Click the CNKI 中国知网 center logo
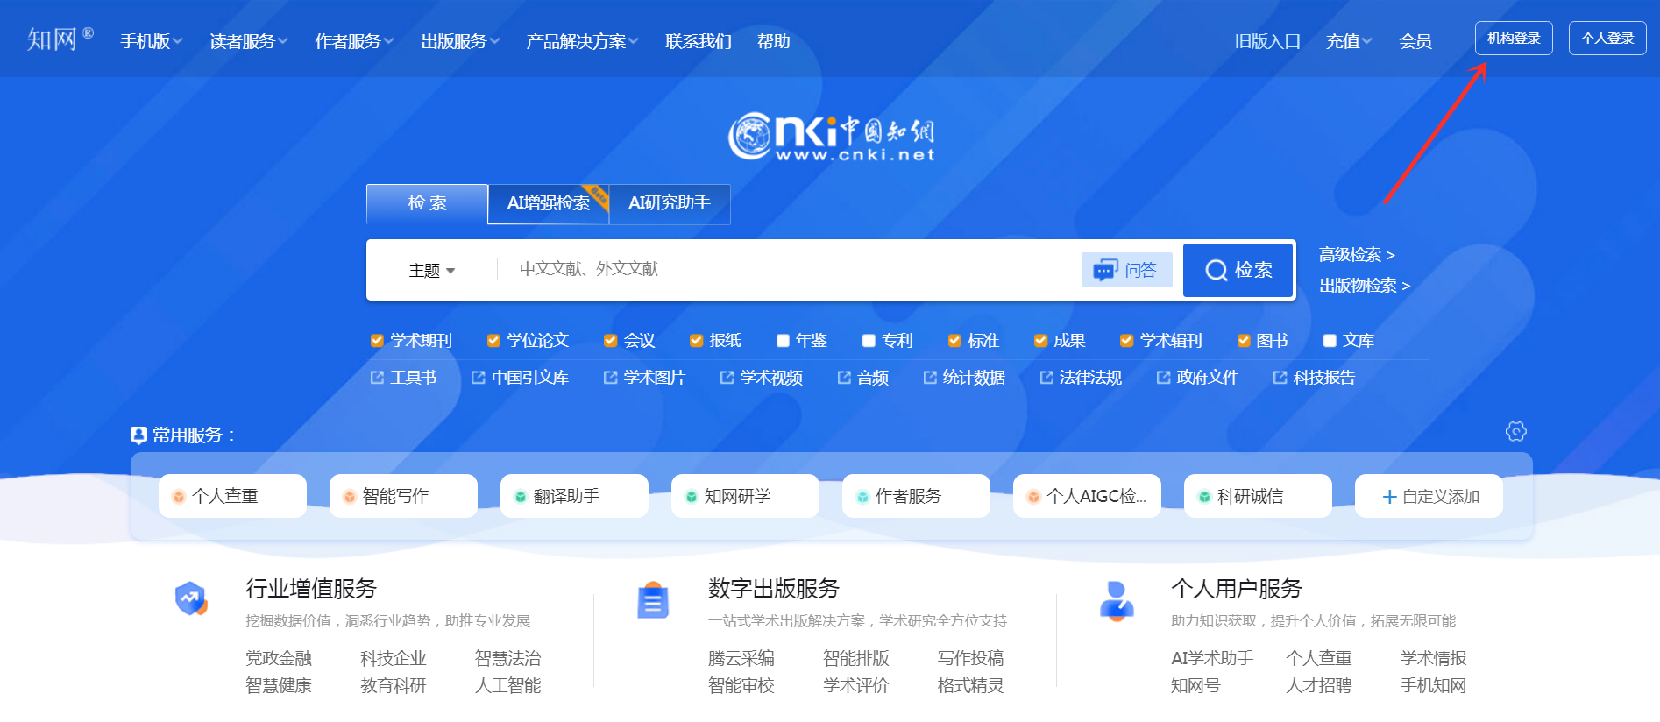 tap(831, 137)
